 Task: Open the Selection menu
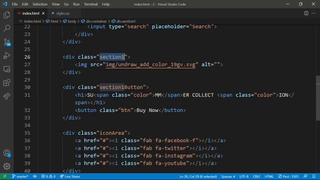[x=40, y=4]
